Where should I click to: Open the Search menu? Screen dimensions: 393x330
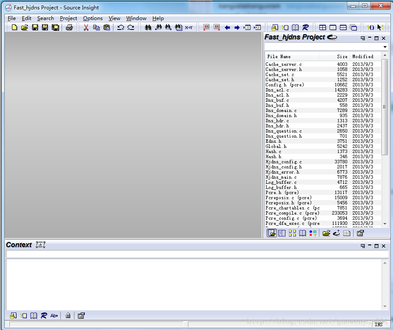coord(46,18)
